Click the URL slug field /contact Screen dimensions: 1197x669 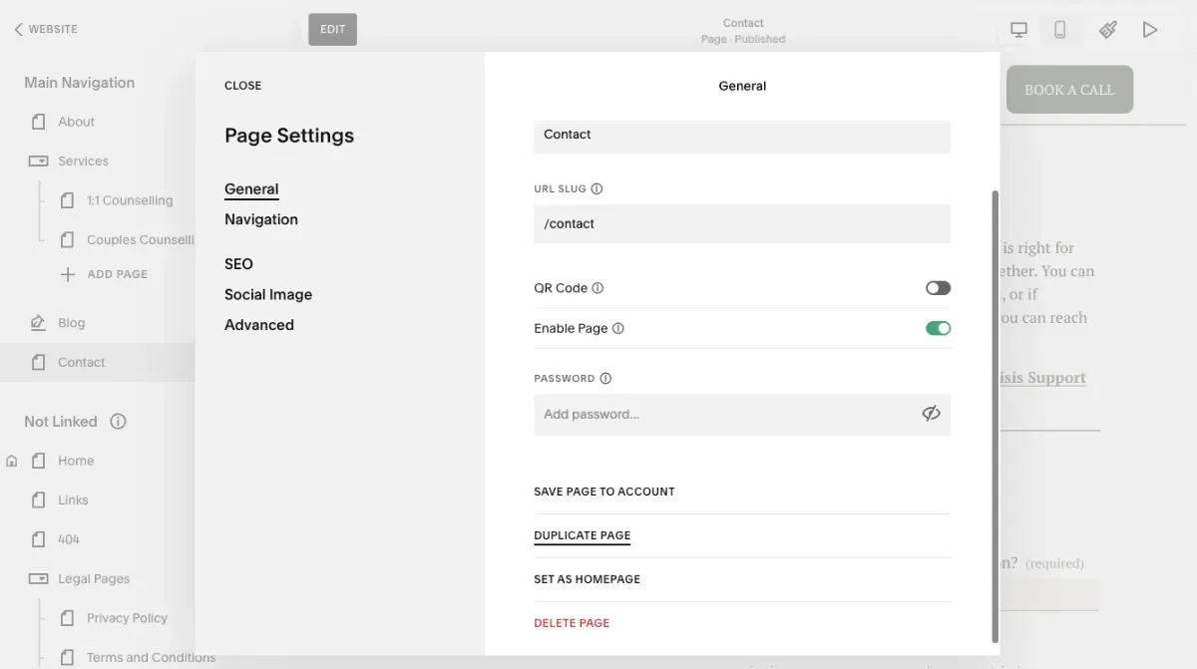742,223
